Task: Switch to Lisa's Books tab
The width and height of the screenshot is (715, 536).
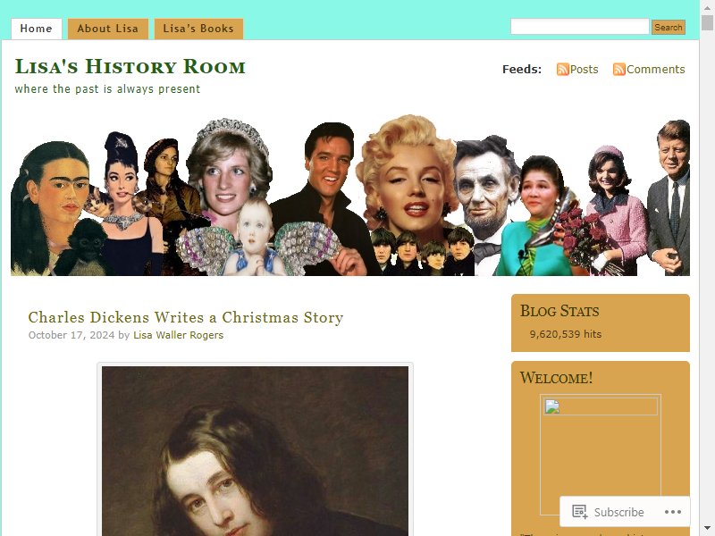Action: [x=198, y=29]
